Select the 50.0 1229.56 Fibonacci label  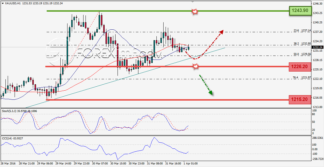click(302, 54)
